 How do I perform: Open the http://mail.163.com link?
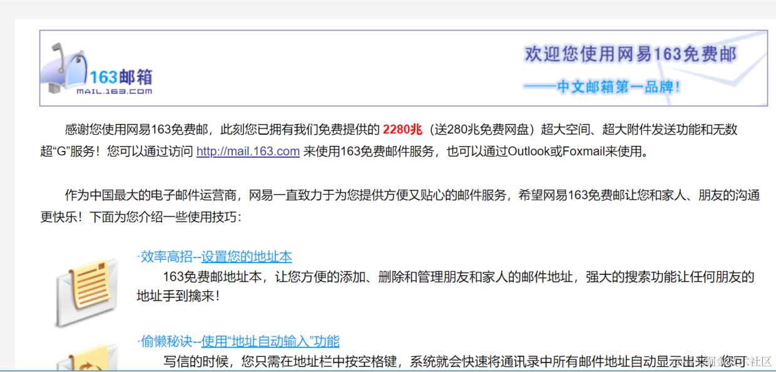[248, 152]
